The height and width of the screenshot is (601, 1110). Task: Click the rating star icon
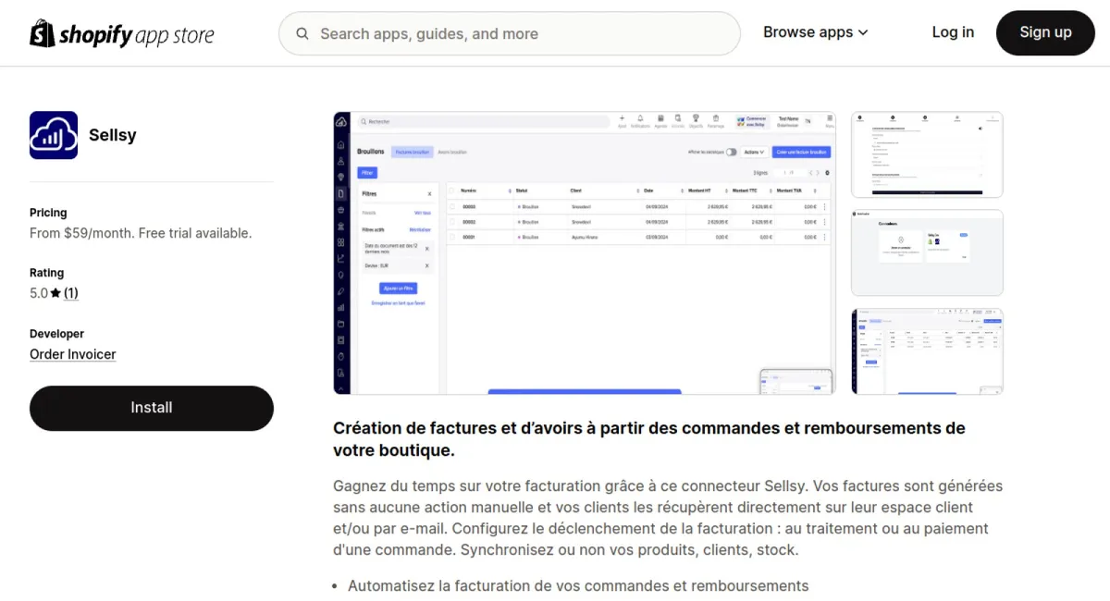(x=55, y=293)
